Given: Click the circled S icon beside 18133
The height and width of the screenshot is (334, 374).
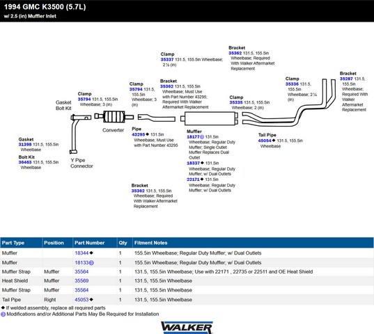Looking at the screenshot, I should 91,263.
